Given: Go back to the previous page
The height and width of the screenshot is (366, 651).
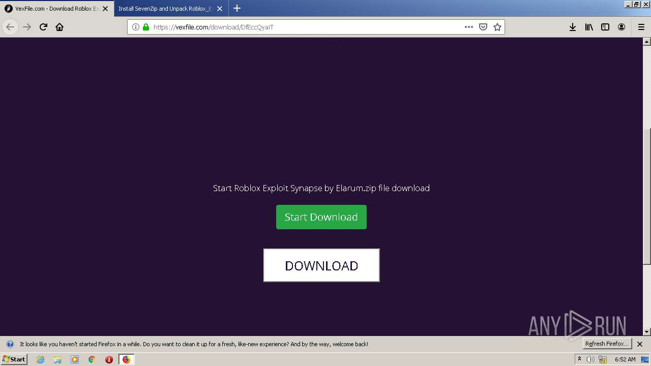Looking at the screenshot, I should tap(10, 27).
